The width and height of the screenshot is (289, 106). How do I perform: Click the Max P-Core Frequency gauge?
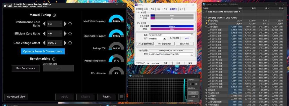click(116, 19)
